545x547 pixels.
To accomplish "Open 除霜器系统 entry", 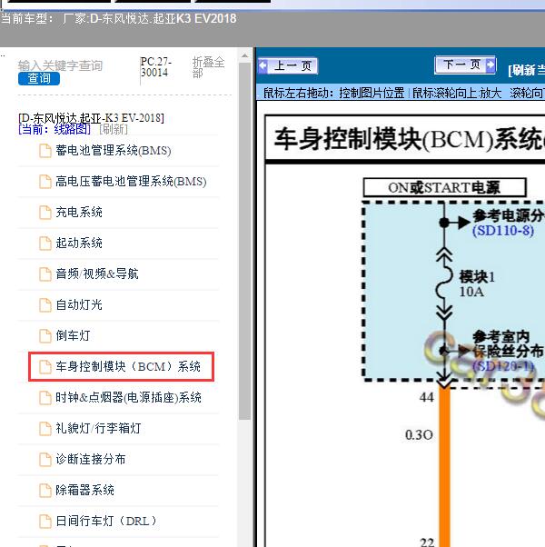I will click(84, 490).
